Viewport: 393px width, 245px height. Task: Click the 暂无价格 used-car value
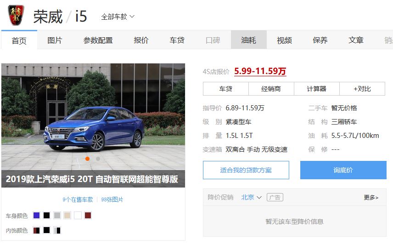pos(344,108)
